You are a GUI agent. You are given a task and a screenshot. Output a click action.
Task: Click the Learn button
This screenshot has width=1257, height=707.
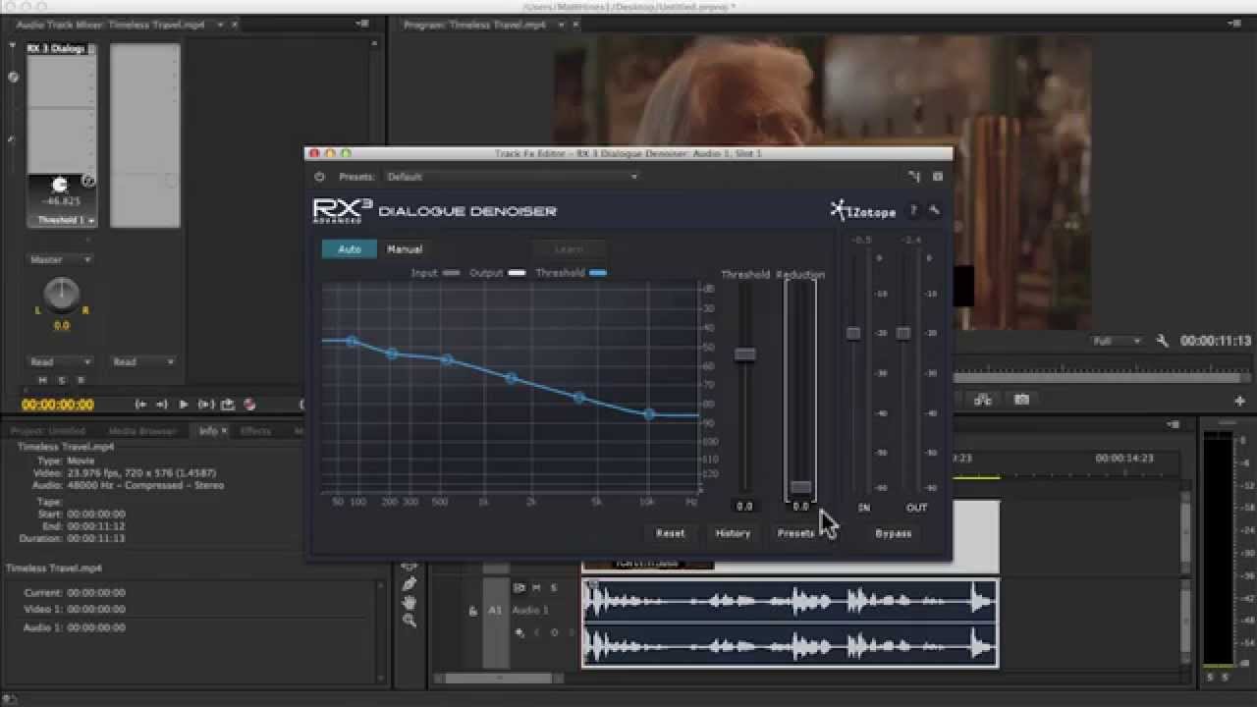tap(569, 249)
